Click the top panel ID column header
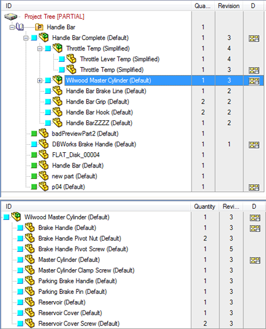This screenshot has height=329, width=266. (x=96, y=6)
